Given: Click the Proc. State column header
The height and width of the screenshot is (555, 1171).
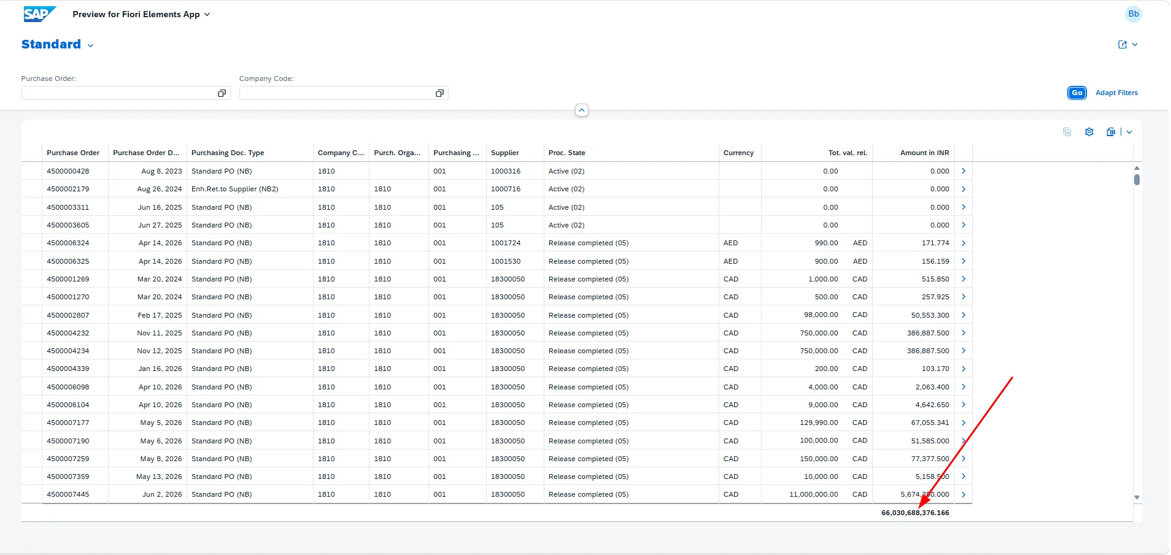Looking at the screenshot, I should 631,153.
